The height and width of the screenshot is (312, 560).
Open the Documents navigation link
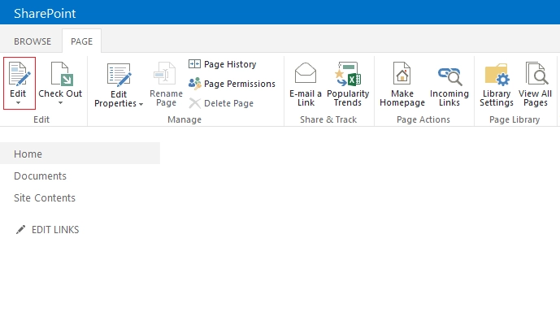(x=40, y=176)
